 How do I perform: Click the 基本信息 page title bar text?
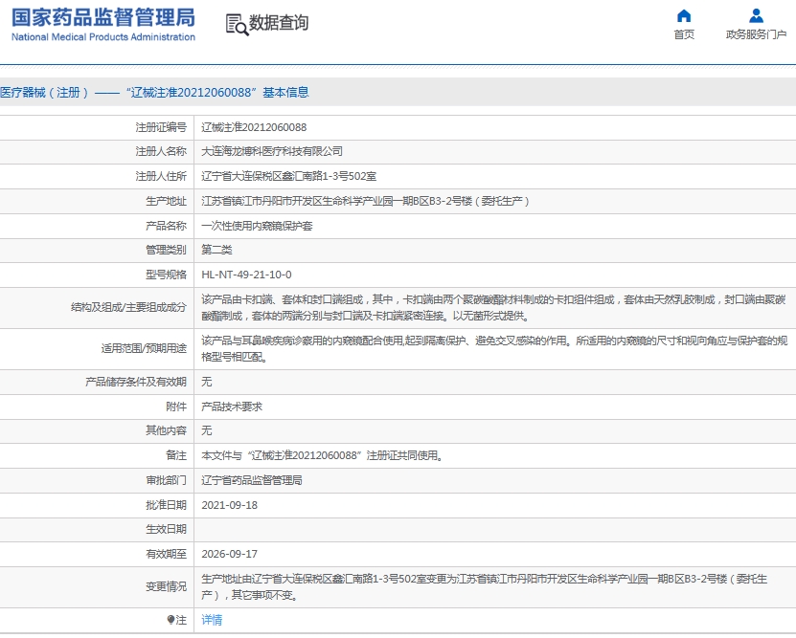154,92
